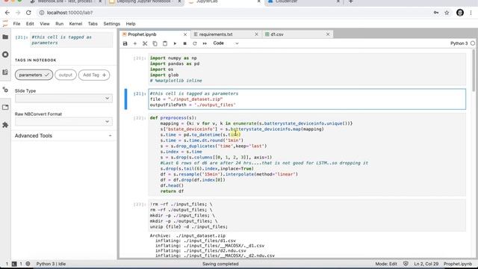The height and width of the screenshot is (269, 478).
Task: Open the Kernel menu
Action: point(75,24)
